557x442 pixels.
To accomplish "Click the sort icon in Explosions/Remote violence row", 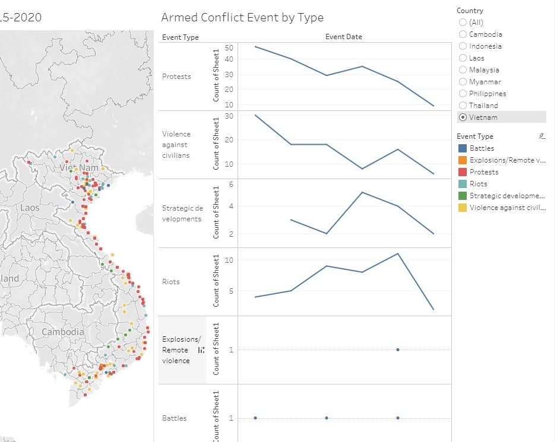I will tap(201, 350).
